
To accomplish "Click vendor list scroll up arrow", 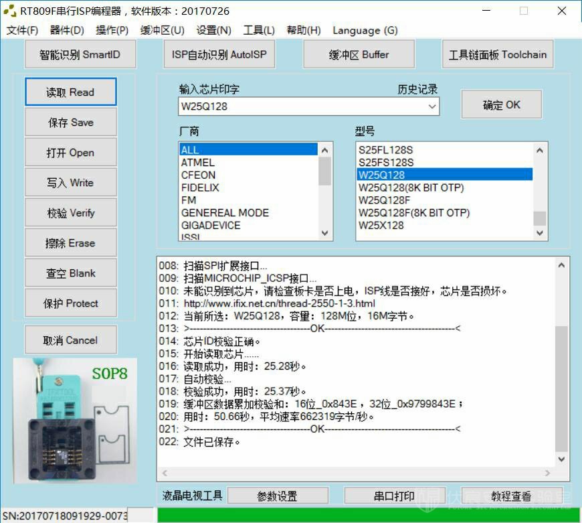I will coord(324,150).
